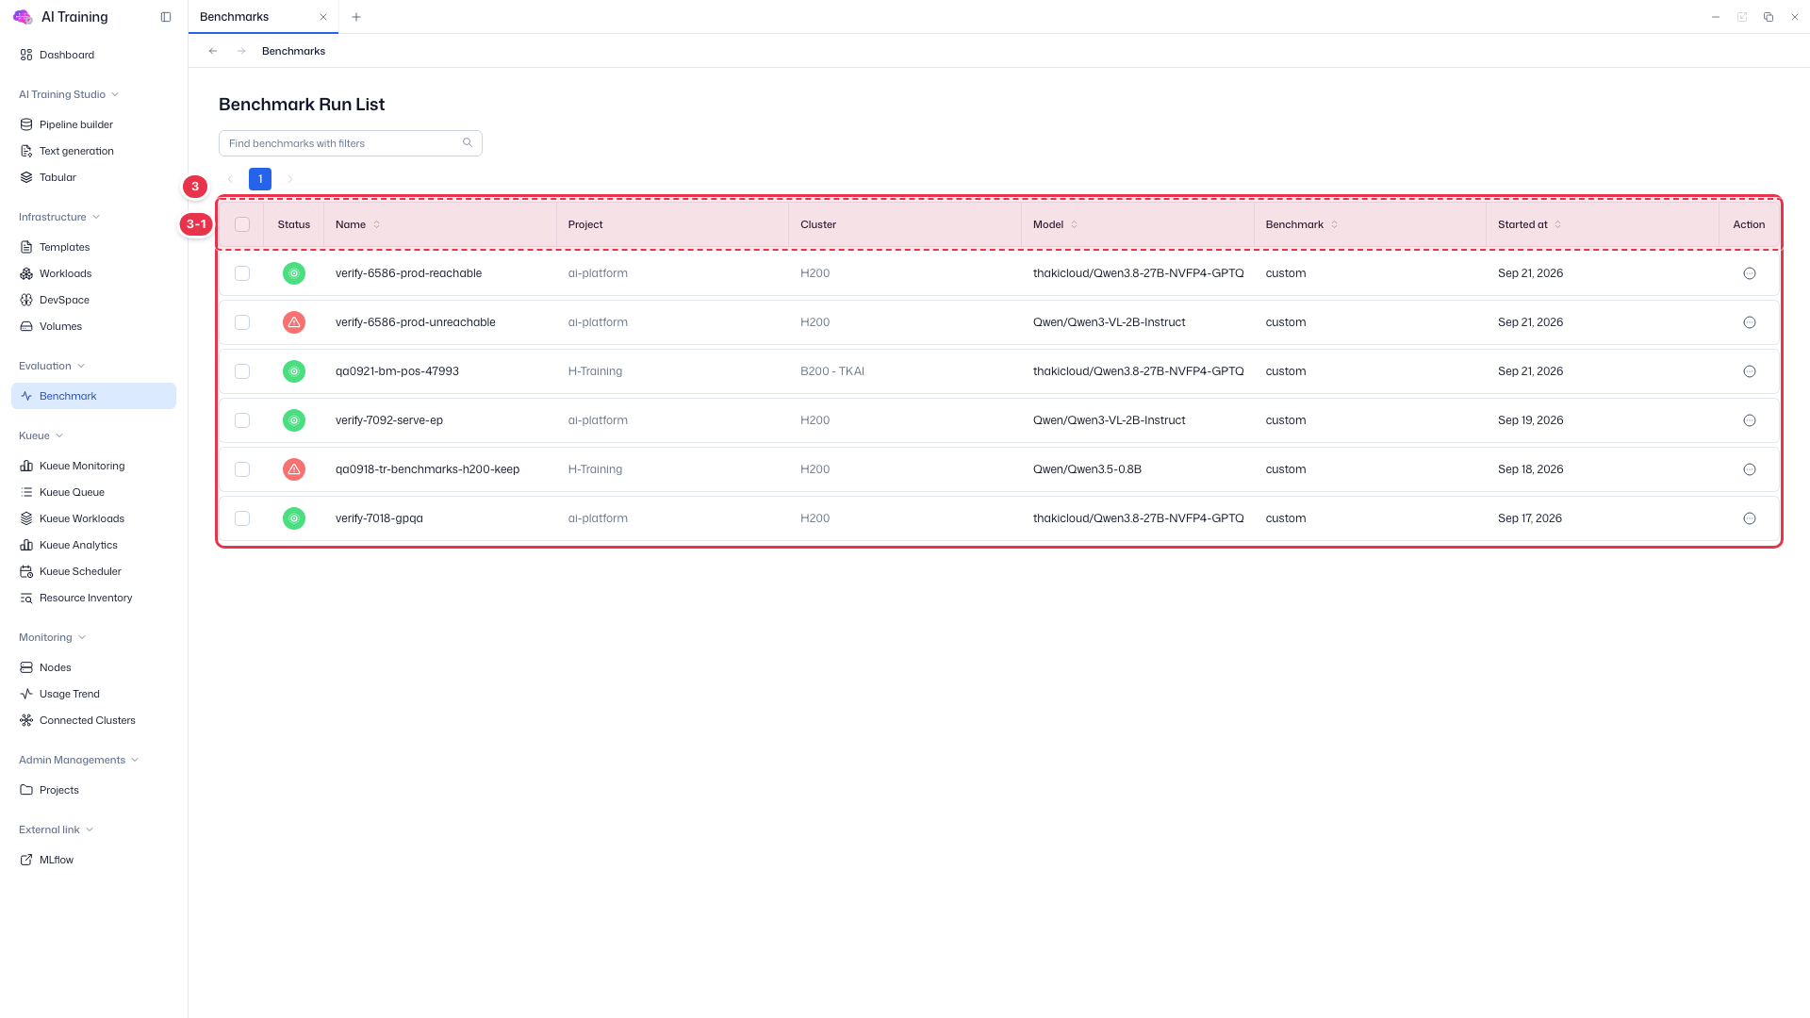
Task: Navigate back with the left arrow
Action: point(213,51)
